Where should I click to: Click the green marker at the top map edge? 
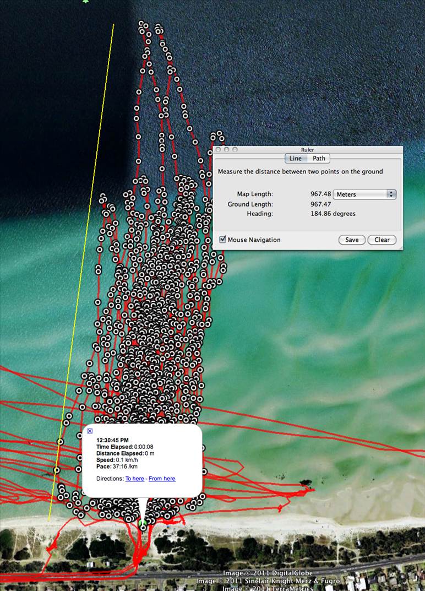tap(85, 2)
